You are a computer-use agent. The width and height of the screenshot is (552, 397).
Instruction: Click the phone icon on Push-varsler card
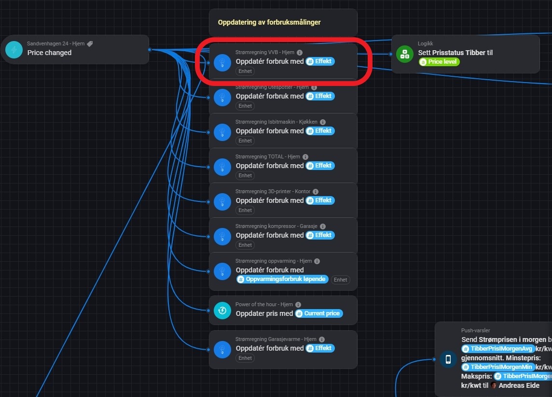448,359
